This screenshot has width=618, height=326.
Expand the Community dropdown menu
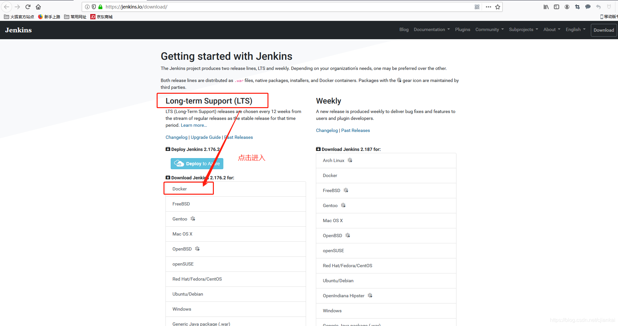click(x=489, y=29)
